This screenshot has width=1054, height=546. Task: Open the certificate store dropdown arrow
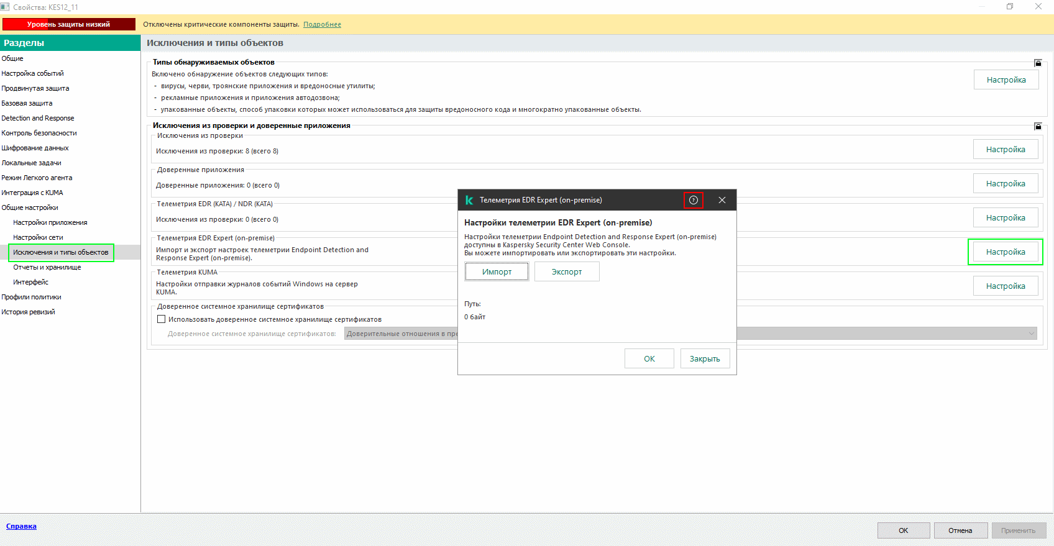(1032, 334)
